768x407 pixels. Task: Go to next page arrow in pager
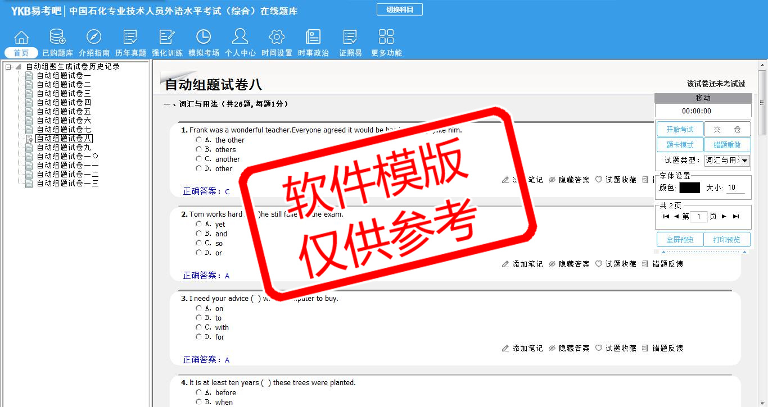click(724, 217)
